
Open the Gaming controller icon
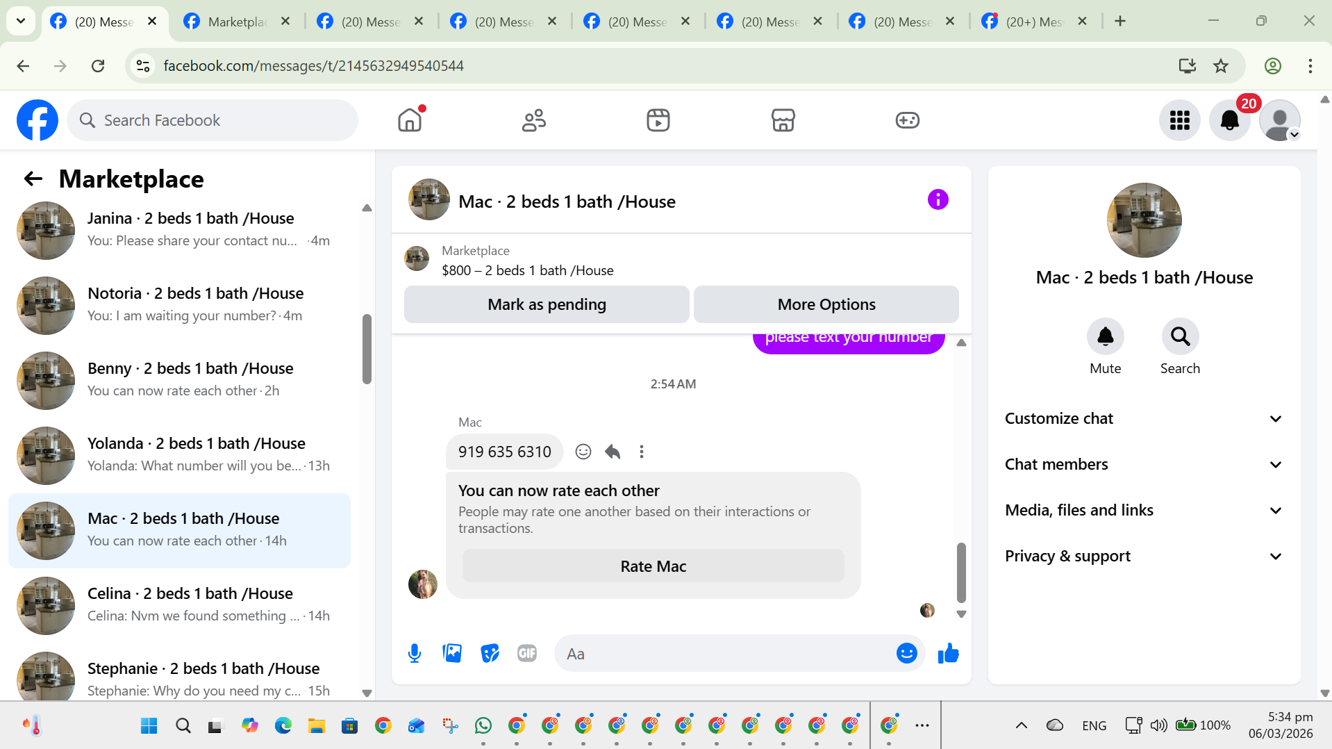[x=907, y=120]
